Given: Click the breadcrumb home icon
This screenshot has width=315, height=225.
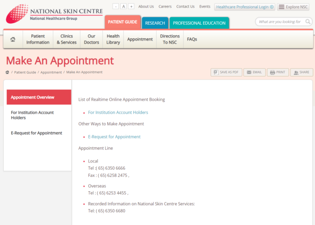Looking at the screenshot, I should click(8, 72).
